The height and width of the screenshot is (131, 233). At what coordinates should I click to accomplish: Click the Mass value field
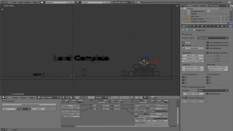click(193, 55)
